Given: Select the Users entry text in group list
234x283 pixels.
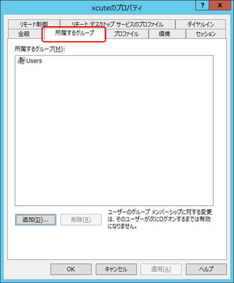Looking at the screenshot, I should point(34,61).
